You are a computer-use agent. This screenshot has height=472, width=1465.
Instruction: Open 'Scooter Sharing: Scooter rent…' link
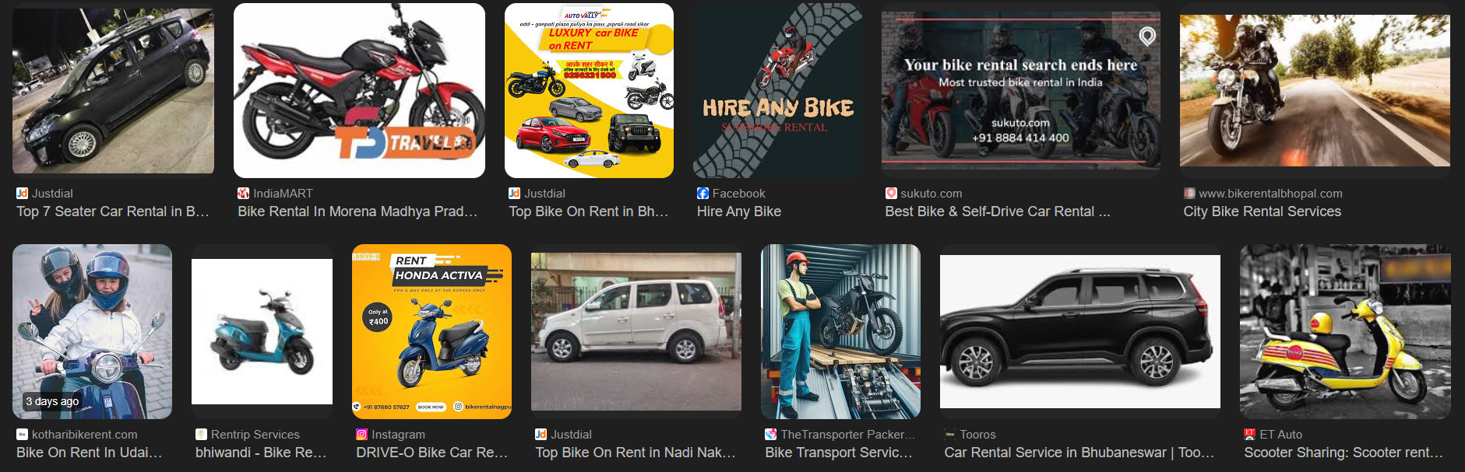click(x=1344, y=453)
